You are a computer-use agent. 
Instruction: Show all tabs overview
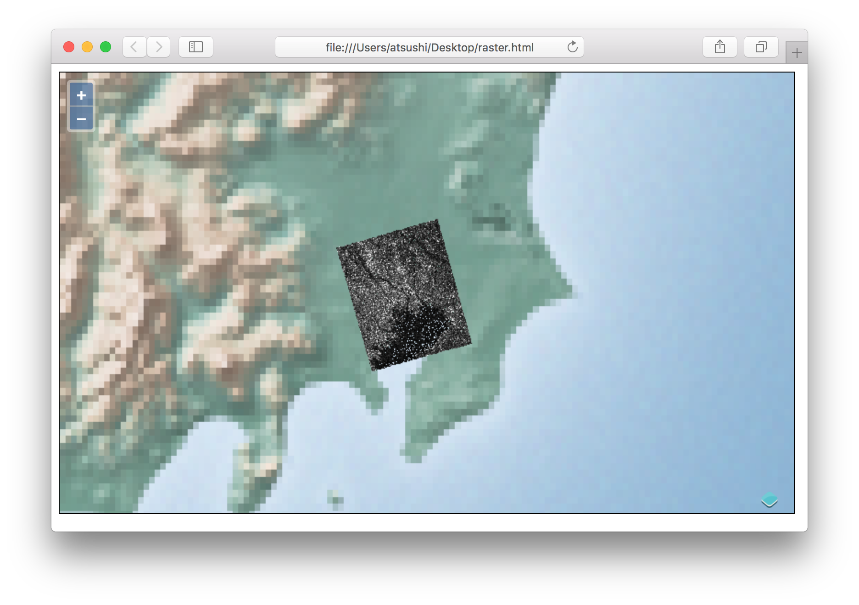[761, 47]
